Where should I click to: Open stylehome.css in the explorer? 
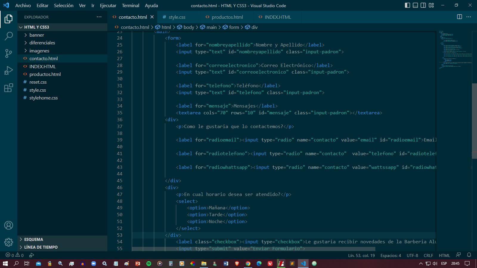[x=62, y=98]
